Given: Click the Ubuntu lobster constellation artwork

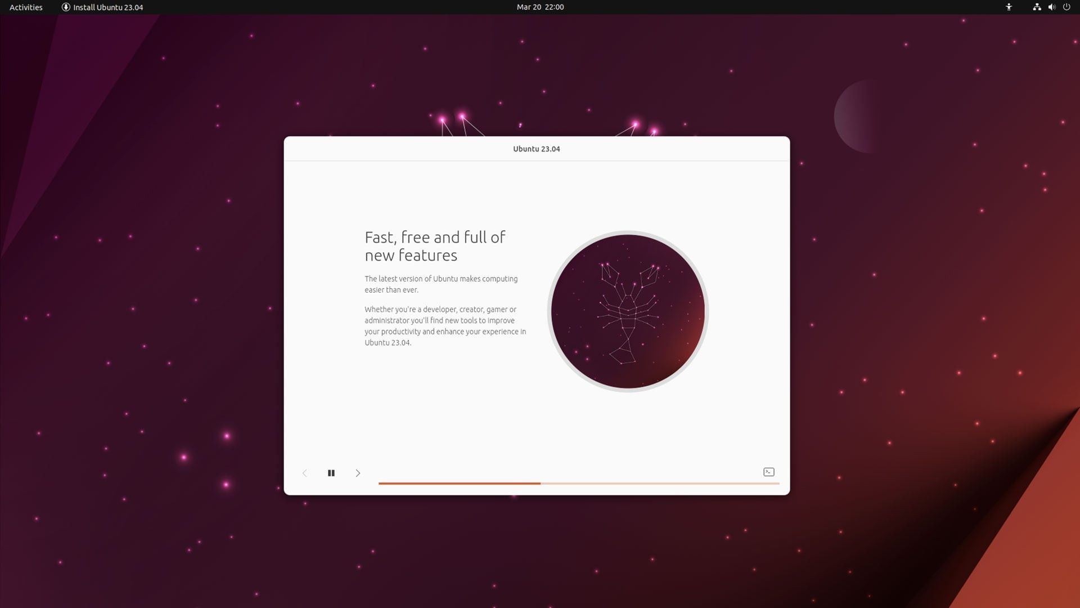Looking at the screenshot, I should tap(627, 311).
